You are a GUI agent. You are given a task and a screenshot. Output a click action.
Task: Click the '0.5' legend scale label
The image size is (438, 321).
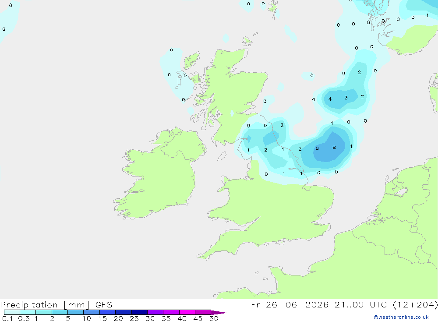pyautogui.click(x=24, y=318)
